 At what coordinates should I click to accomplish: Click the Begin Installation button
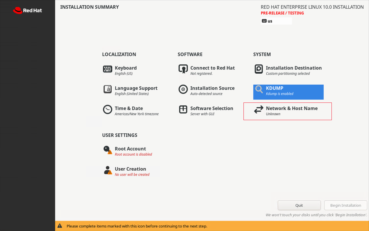click(346, 205)
